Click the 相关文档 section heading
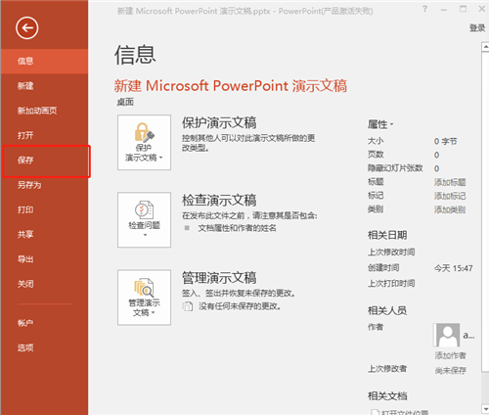 387,396
